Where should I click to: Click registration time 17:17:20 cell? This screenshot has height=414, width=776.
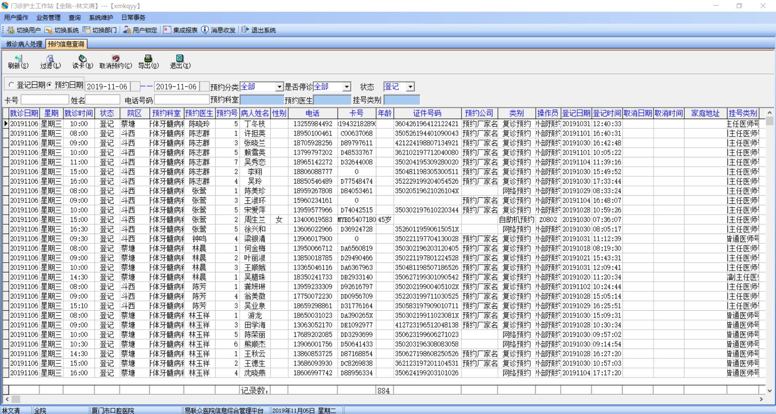607,373
